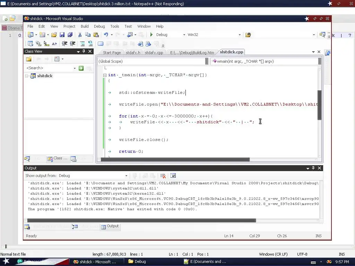
Task: Click the Add New Item toolbar icon
Action: click(x=42, y=35)
